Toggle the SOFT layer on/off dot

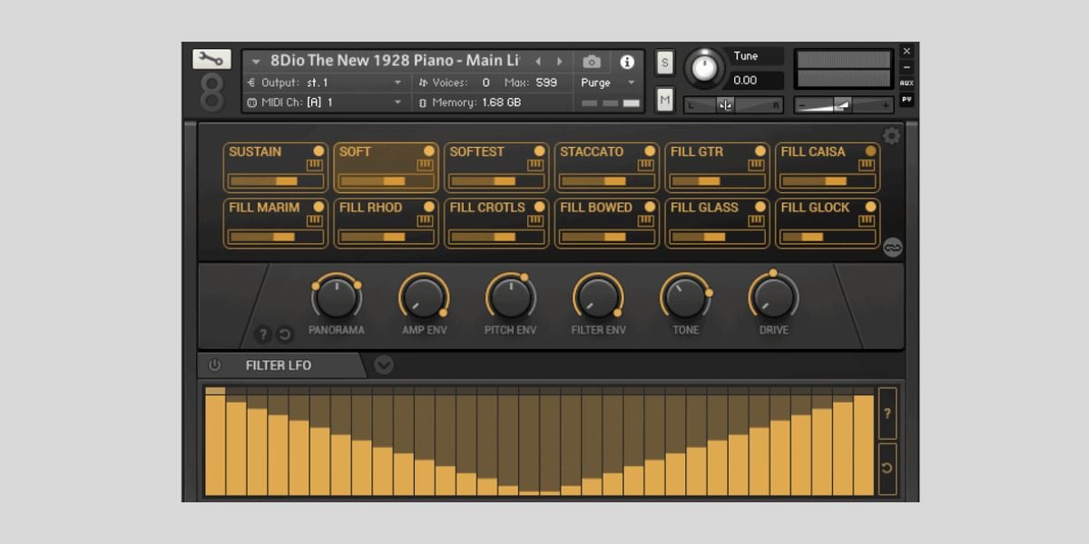[429, 151]
